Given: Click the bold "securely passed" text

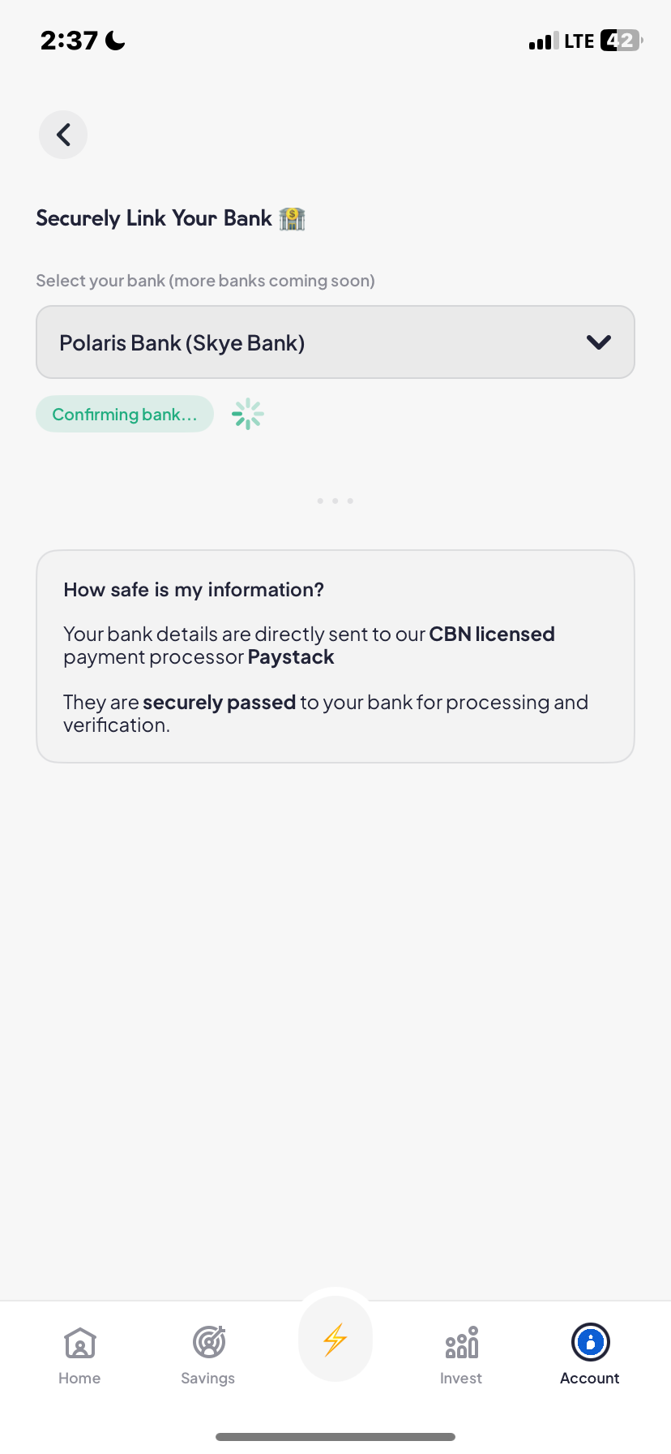Looking at the screenshot, I should tap(219, 703).
